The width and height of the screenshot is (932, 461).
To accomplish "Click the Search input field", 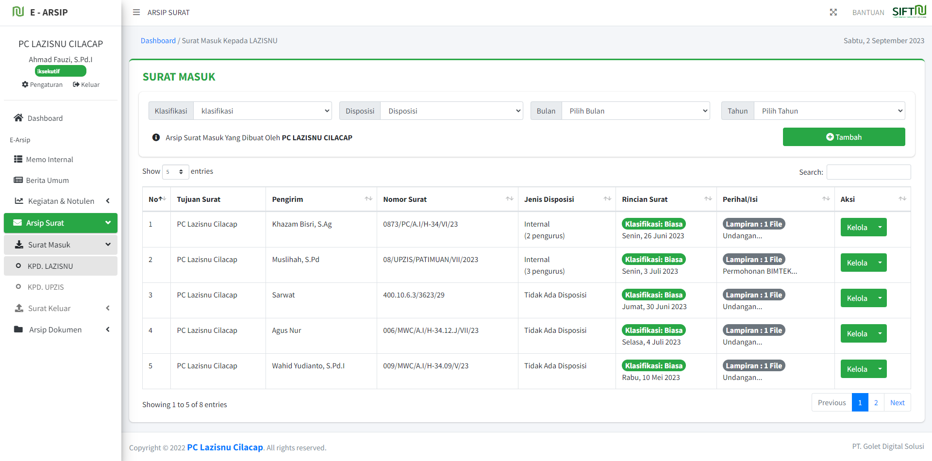I will (x=868, y=172).
